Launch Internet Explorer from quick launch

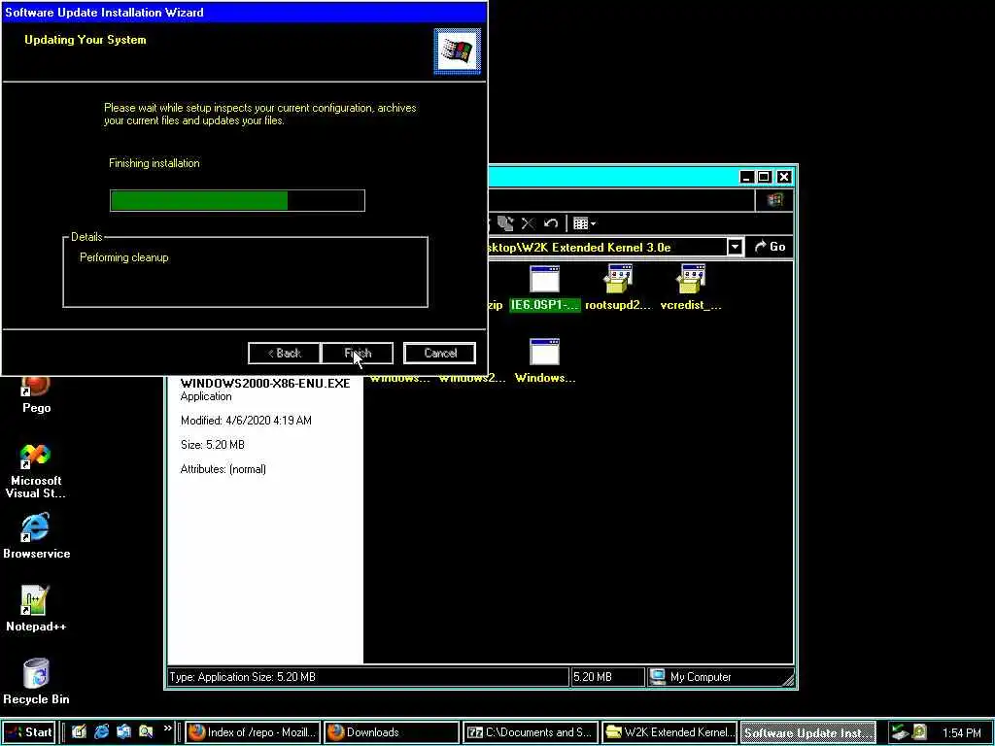tap(101, 732)
